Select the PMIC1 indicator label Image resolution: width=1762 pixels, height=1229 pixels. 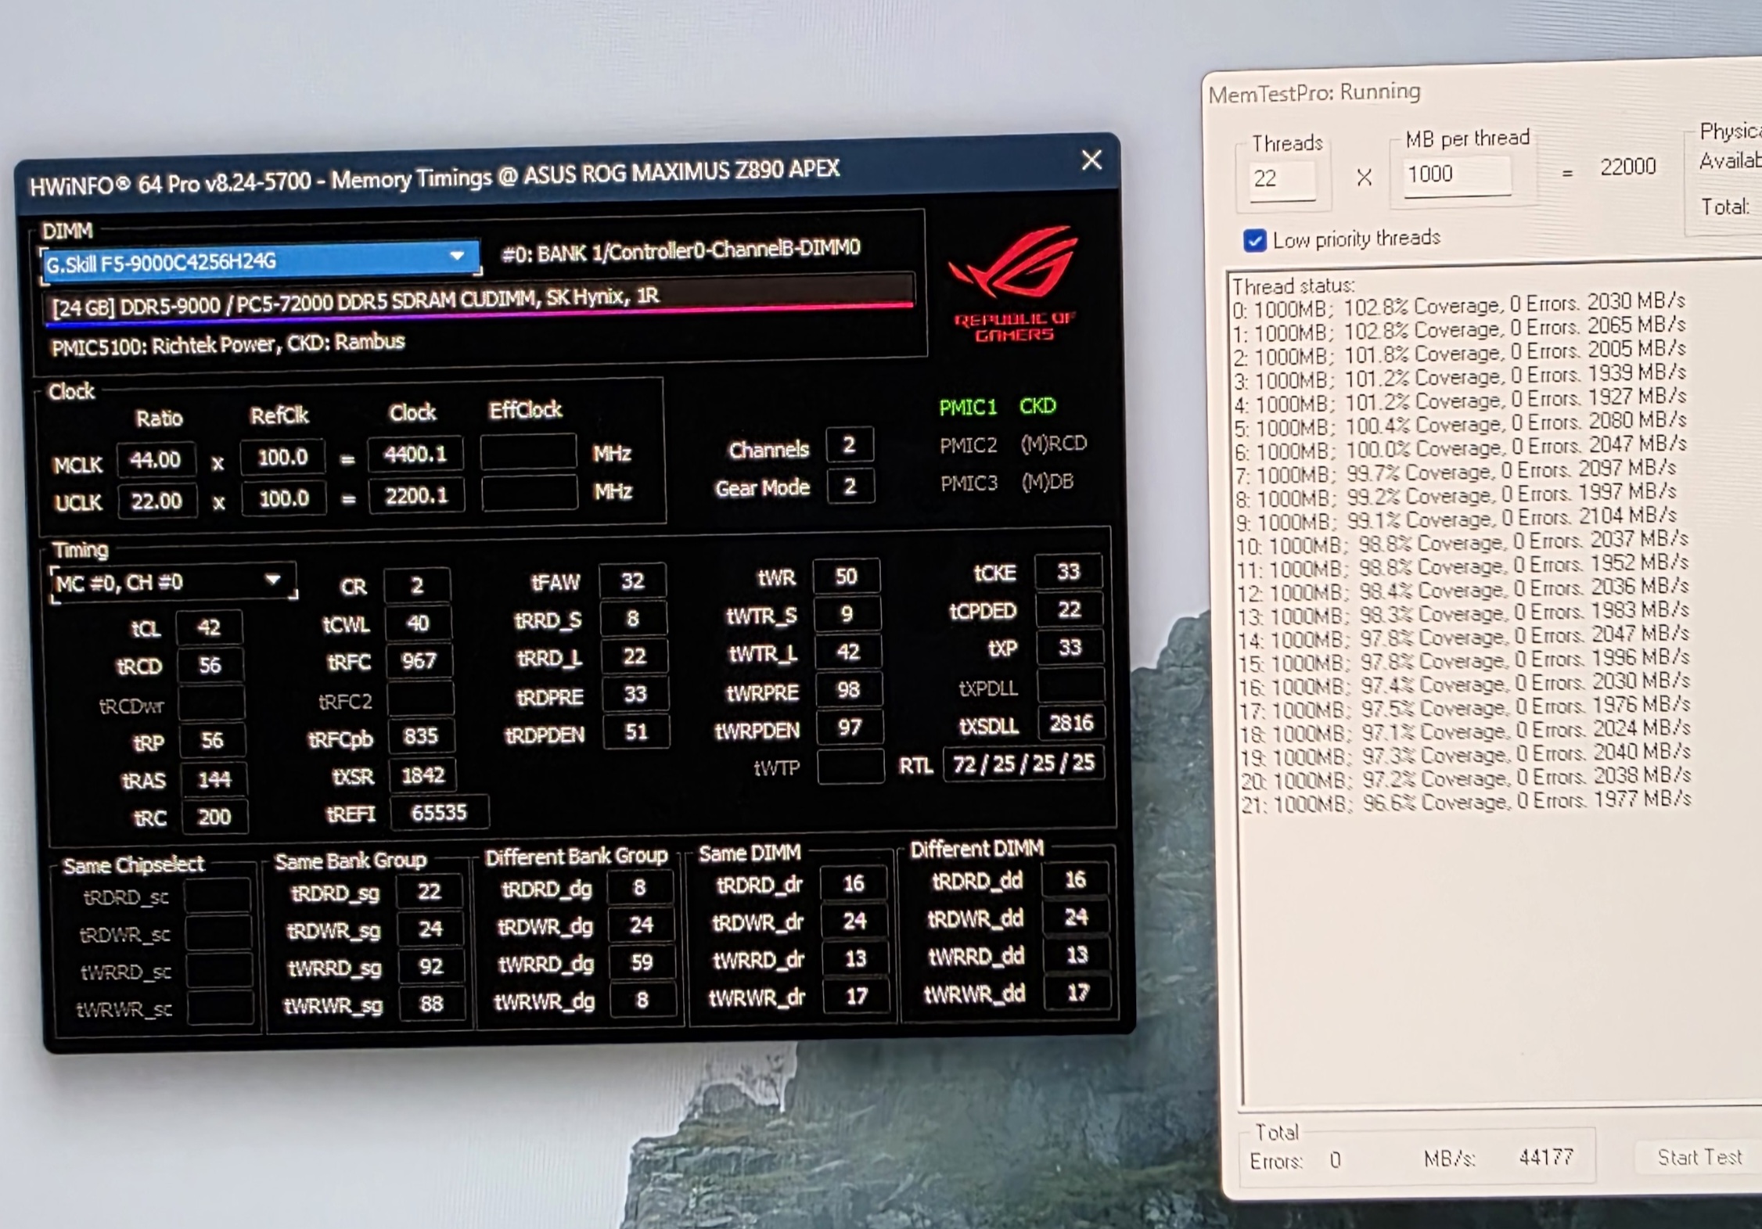pos(968,407)
